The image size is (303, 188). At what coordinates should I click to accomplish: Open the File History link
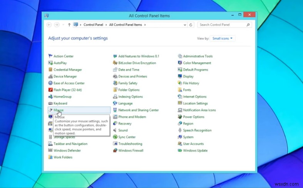(x=191, y=83)
